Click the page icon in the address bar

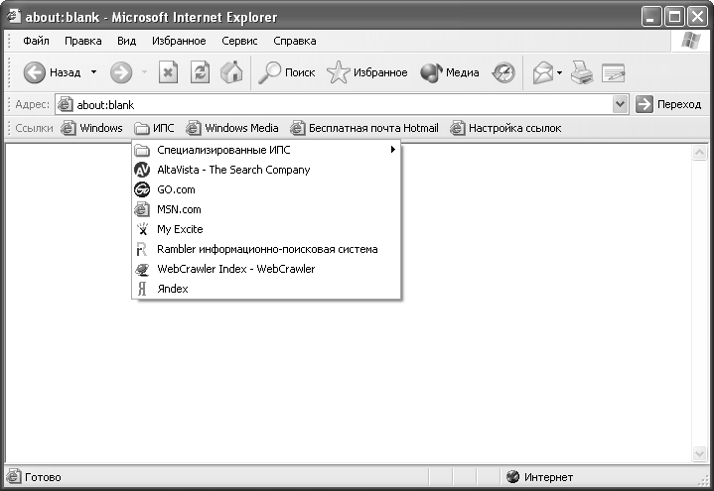(66, 104)
